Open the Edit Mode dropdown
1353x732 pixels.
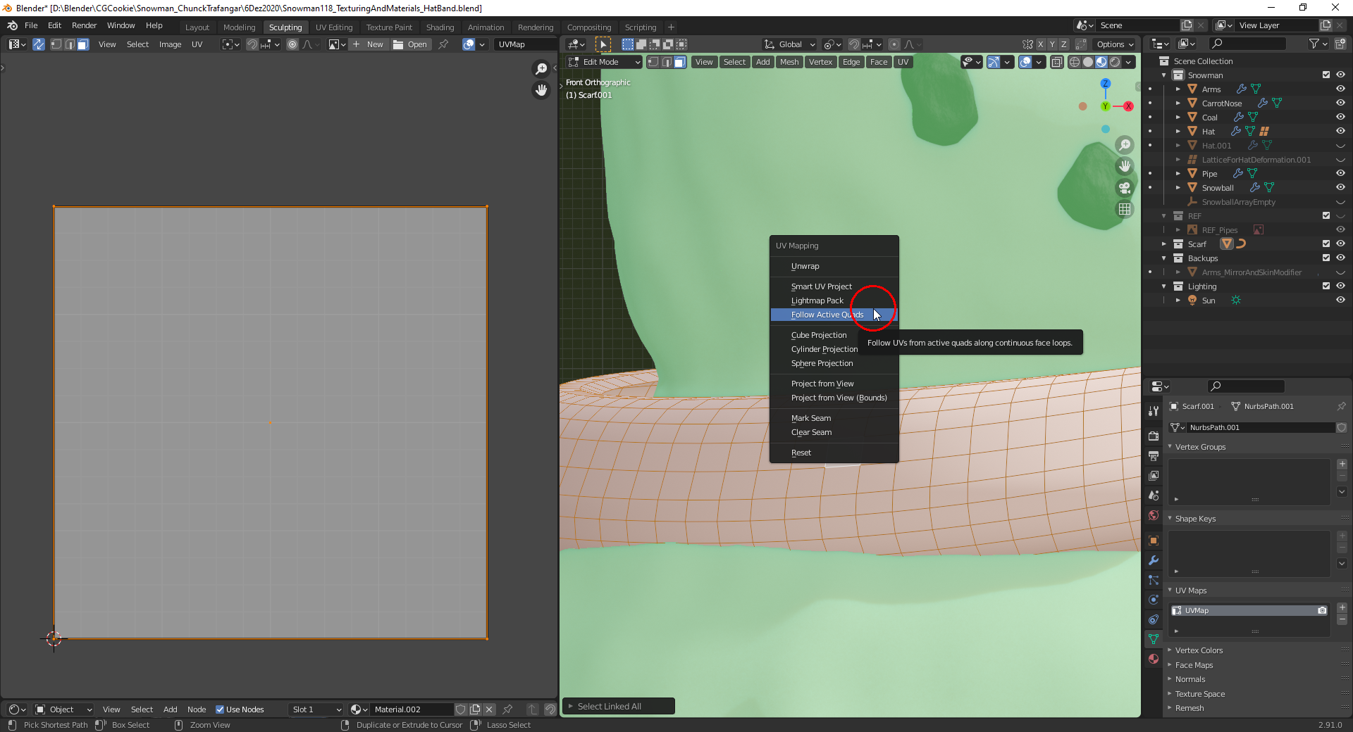point(605,62)
